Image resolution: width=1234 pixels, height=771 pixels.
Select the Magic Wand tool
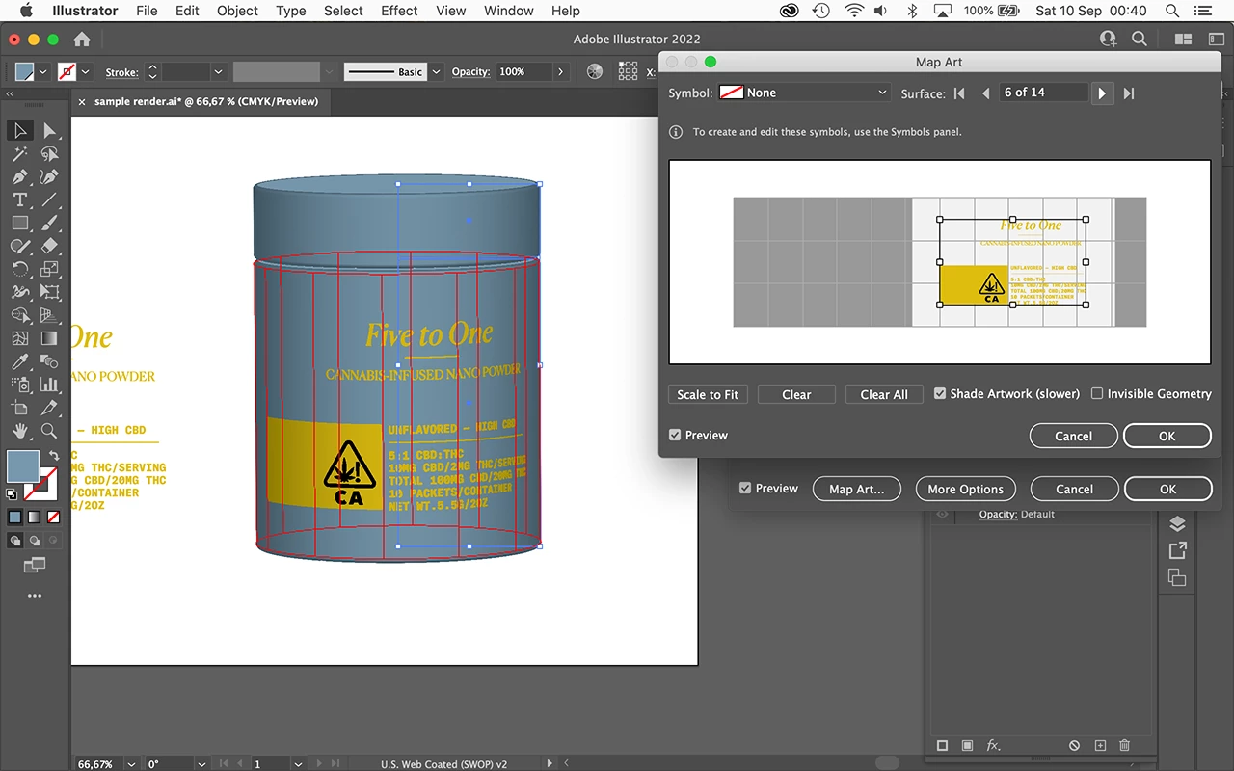(x=19, y=153)
